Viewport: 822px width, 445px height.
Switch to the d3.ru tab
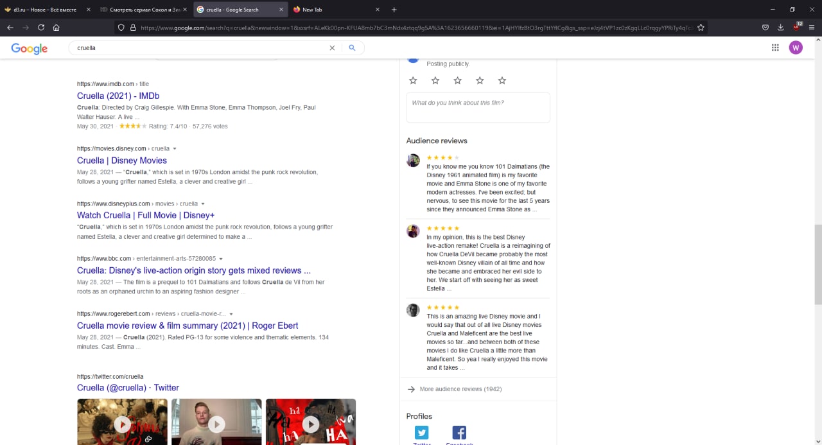click(46, 10)
